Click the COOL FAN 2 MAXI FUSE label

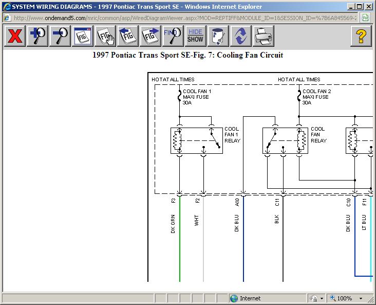316,97
